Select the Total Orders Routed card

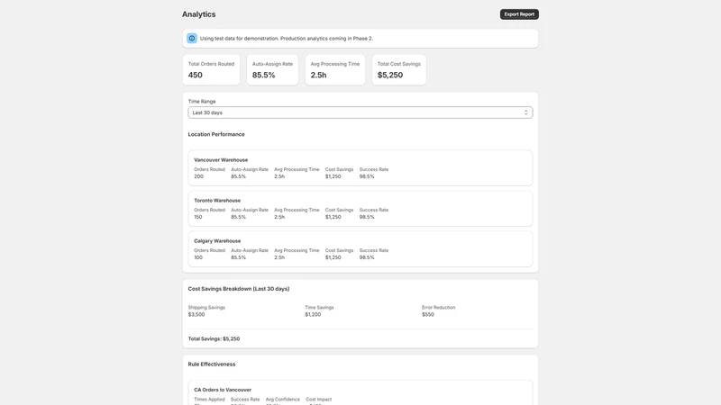click(211, 70)
